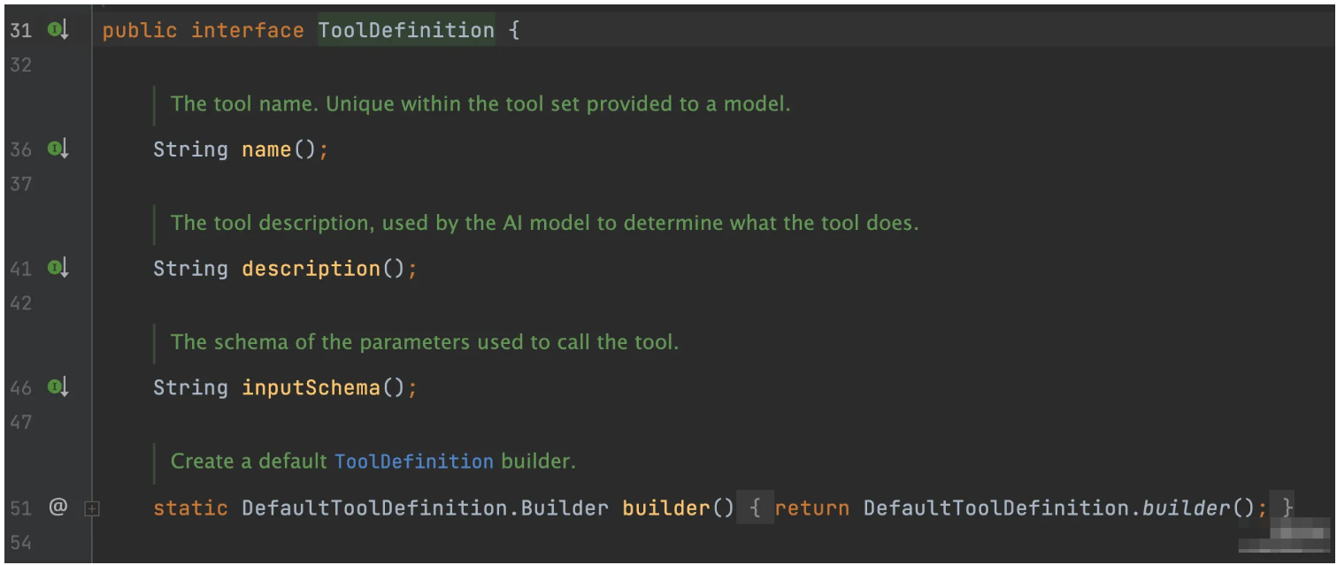
Task: Click the collapsed opening brace after builder()
Action: point(755,508)
